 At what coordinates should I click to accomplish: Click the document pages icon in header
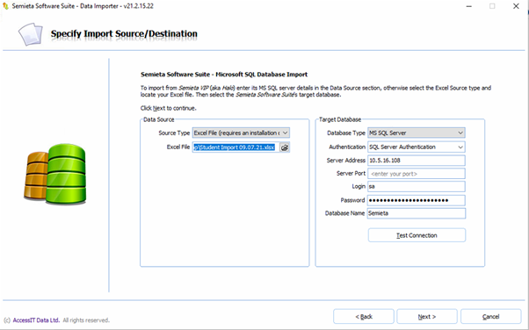pyautogui.click(x=31, y=34)
